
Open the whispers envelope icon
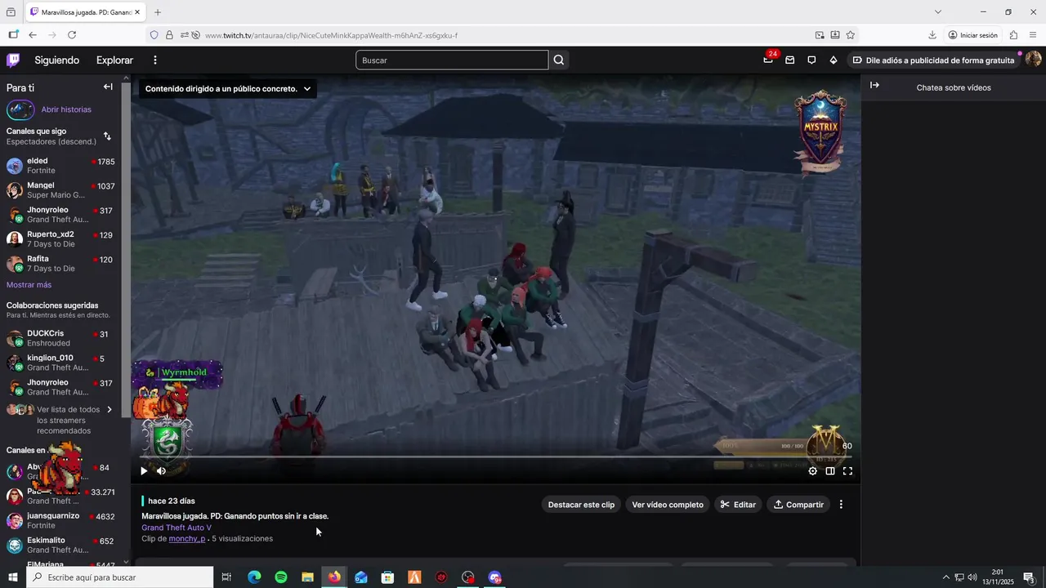[x=790, y=60]
